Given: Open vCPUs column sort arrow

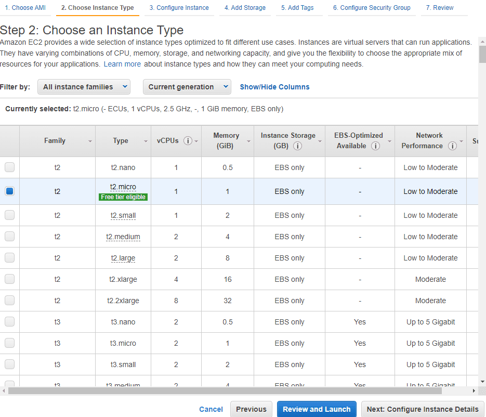Looking at the screenshot, I should [x=196, y=141].
